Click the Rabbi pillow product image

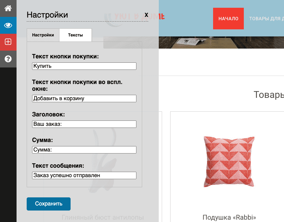point(229,162)
